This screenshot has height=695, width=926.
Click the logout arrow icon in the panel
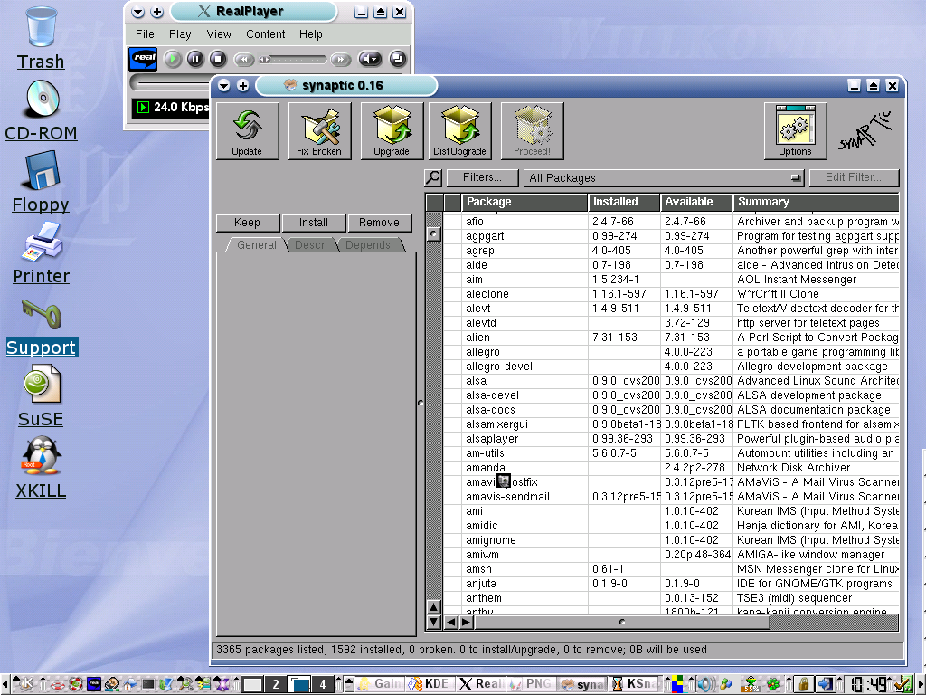point(825,684)
